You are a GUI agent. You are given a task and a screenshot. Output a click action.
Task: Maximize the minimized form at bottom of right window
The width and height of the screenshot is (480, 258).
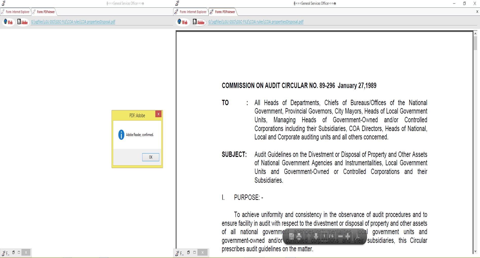194,252
